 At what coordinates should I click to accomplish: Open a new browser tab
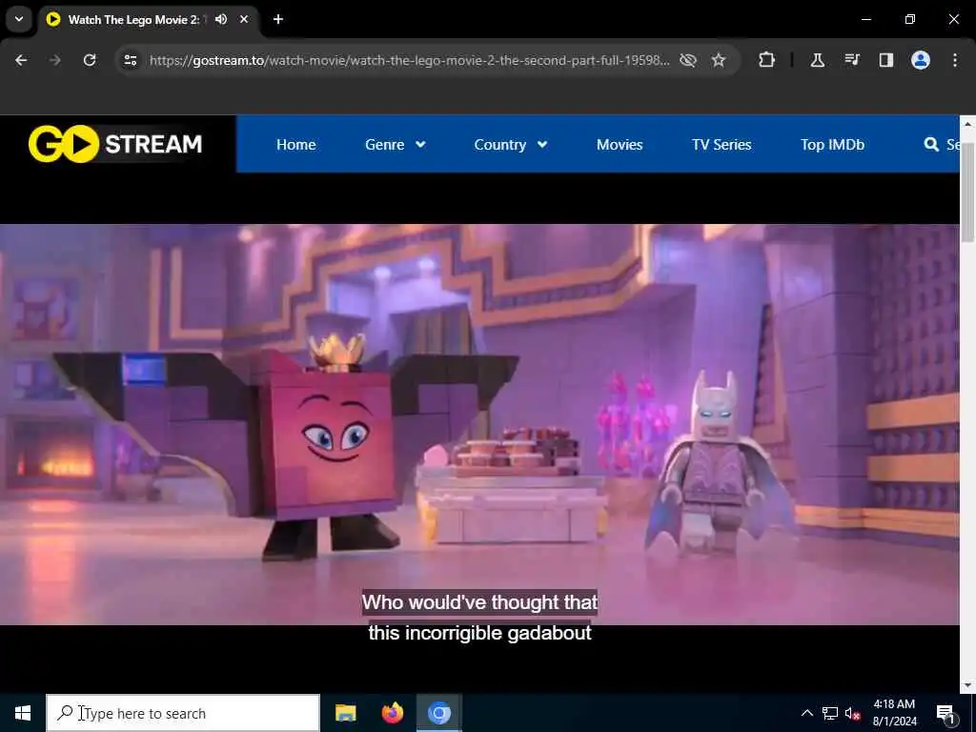coord(278,19)
